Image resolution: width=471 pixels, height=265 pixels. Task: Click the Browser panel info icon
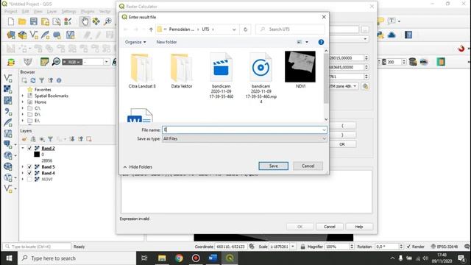pos(59,80)
